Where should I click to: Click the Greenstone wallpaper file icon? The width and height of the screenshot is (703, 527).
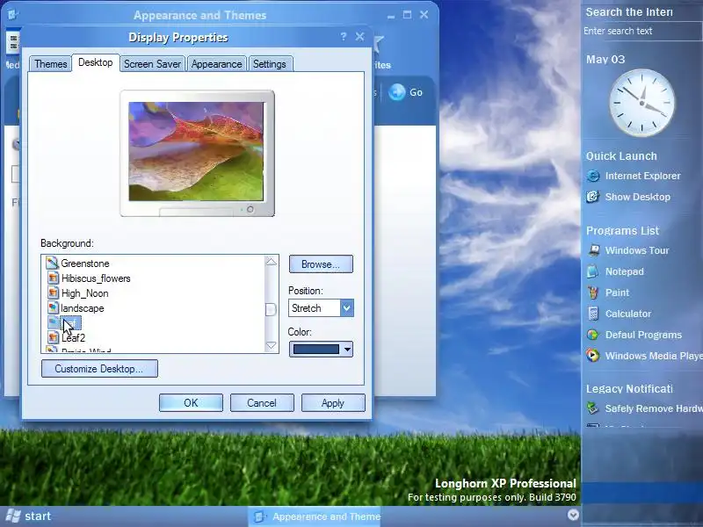(x=53, y=263)
